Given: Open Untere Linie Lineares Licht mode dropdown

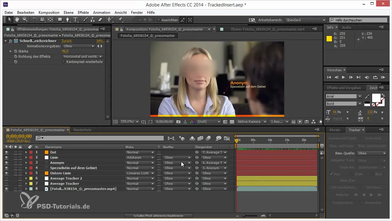Looking at the screenshot, I should [x=140, y=173].
